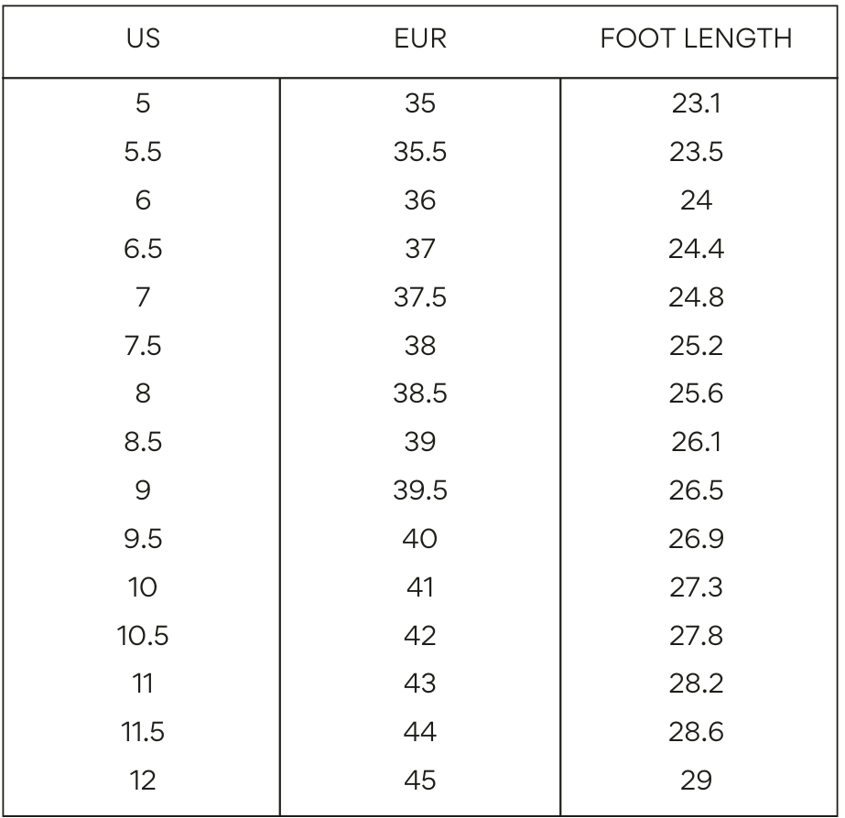The image size is (845, 818).
Task: Click foot length 26.9 value
Action: [696, 539]
